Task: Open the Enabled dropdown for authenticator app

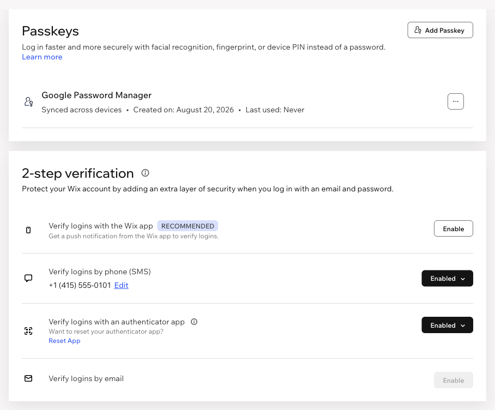Action: tap(447, 325)
